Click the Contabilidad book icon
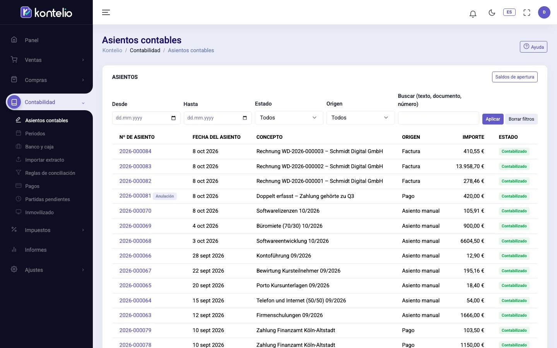Viewport: 557px width, 348px height. (14, 102)
